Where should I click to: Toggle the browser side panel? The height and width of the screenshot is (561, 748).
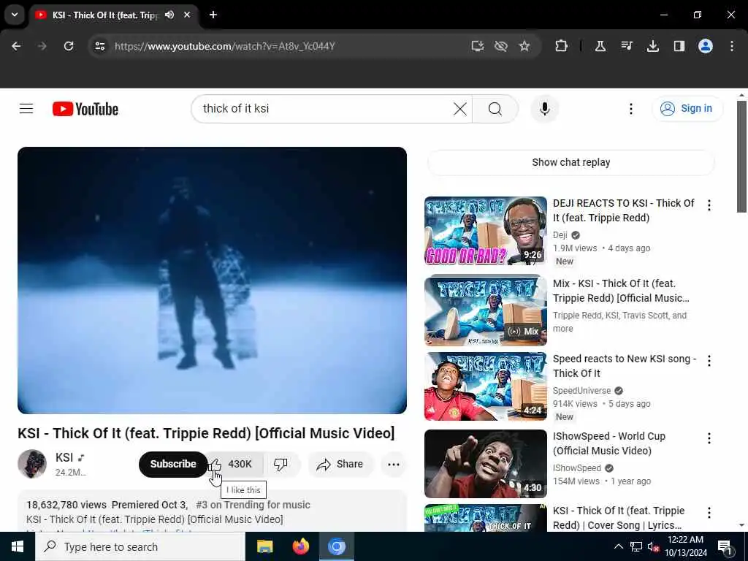(679, 46)
